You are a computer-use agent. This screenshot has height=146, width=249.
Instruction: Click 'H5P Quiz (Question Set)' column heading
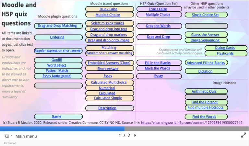coord(159,4)
